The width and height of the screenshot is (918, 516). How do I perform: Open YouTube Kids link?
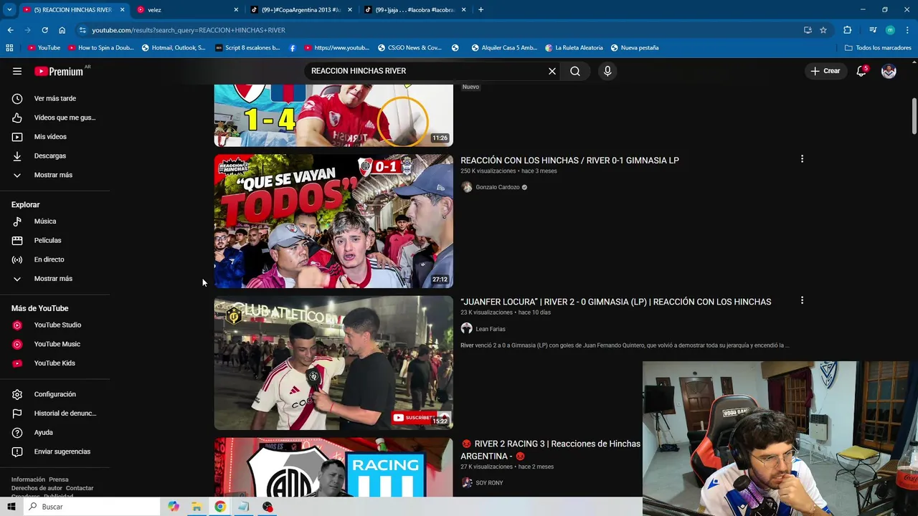point(55,363)
